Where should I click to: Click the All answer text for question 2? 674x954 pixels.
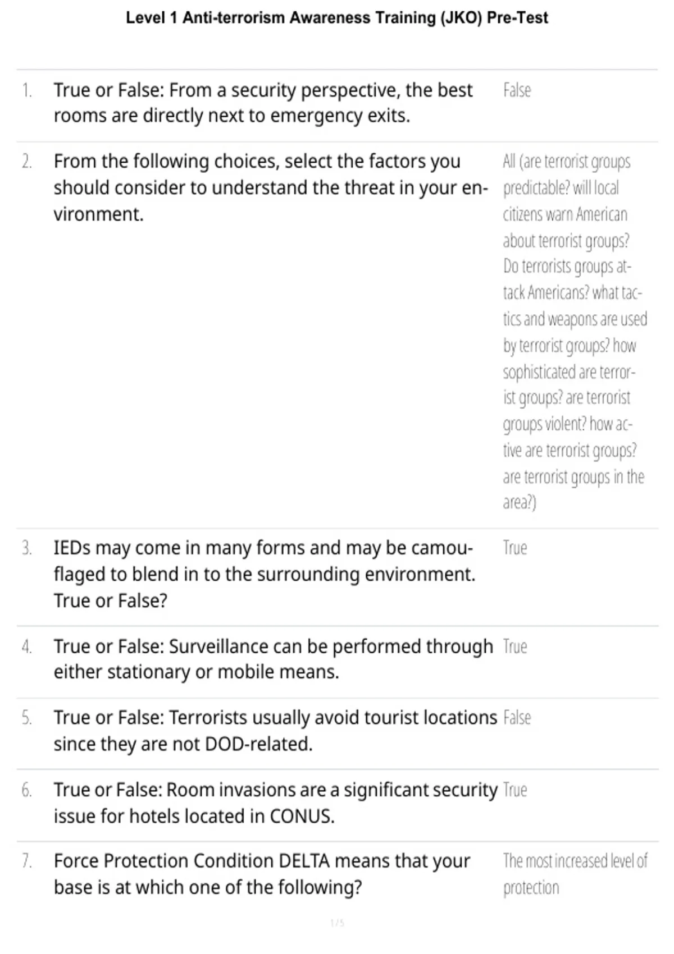click(575, 332)
